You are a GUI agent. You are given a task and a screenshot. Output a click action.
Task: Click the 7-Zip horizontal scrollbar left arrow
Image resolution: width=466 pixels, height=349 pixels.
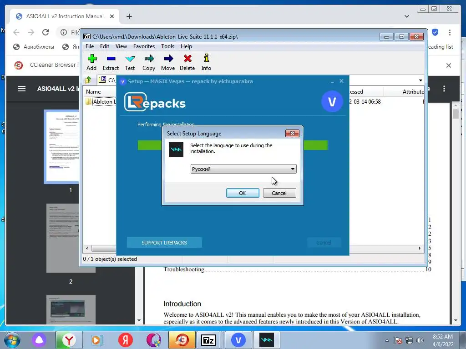(87, 248)
